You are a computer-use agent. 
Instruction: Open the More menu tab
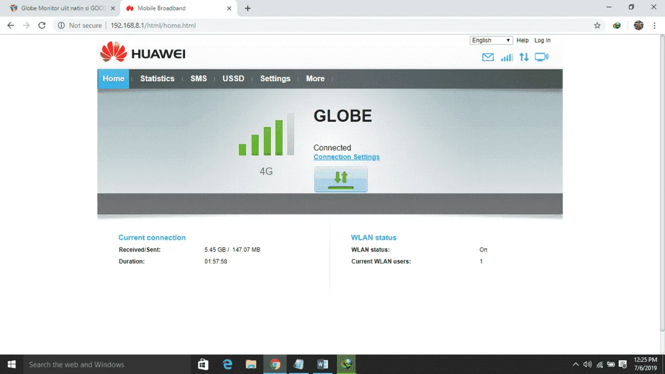tap(315, 79)
